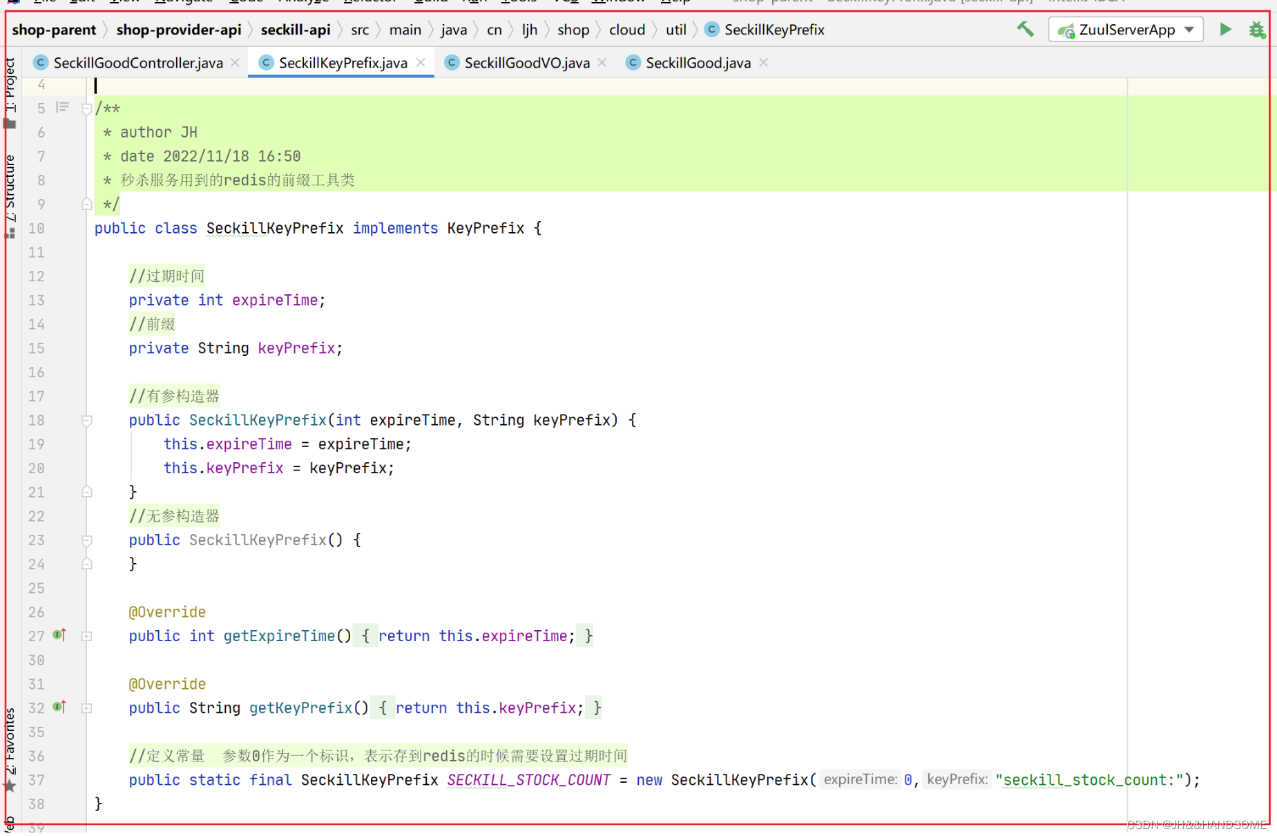Screen dimensions: 1277x836
Task: Click the shop package breadcrumb
Action: [x=573, y=30]
